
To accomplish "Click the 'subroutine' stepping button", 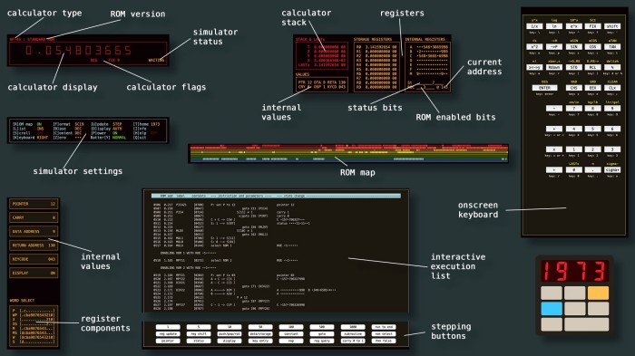I will pyautogui.click(x=353, y=333).
